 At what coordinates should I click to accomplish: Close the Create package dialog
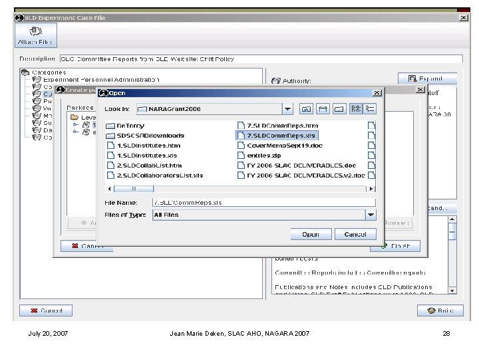point(420,90)
